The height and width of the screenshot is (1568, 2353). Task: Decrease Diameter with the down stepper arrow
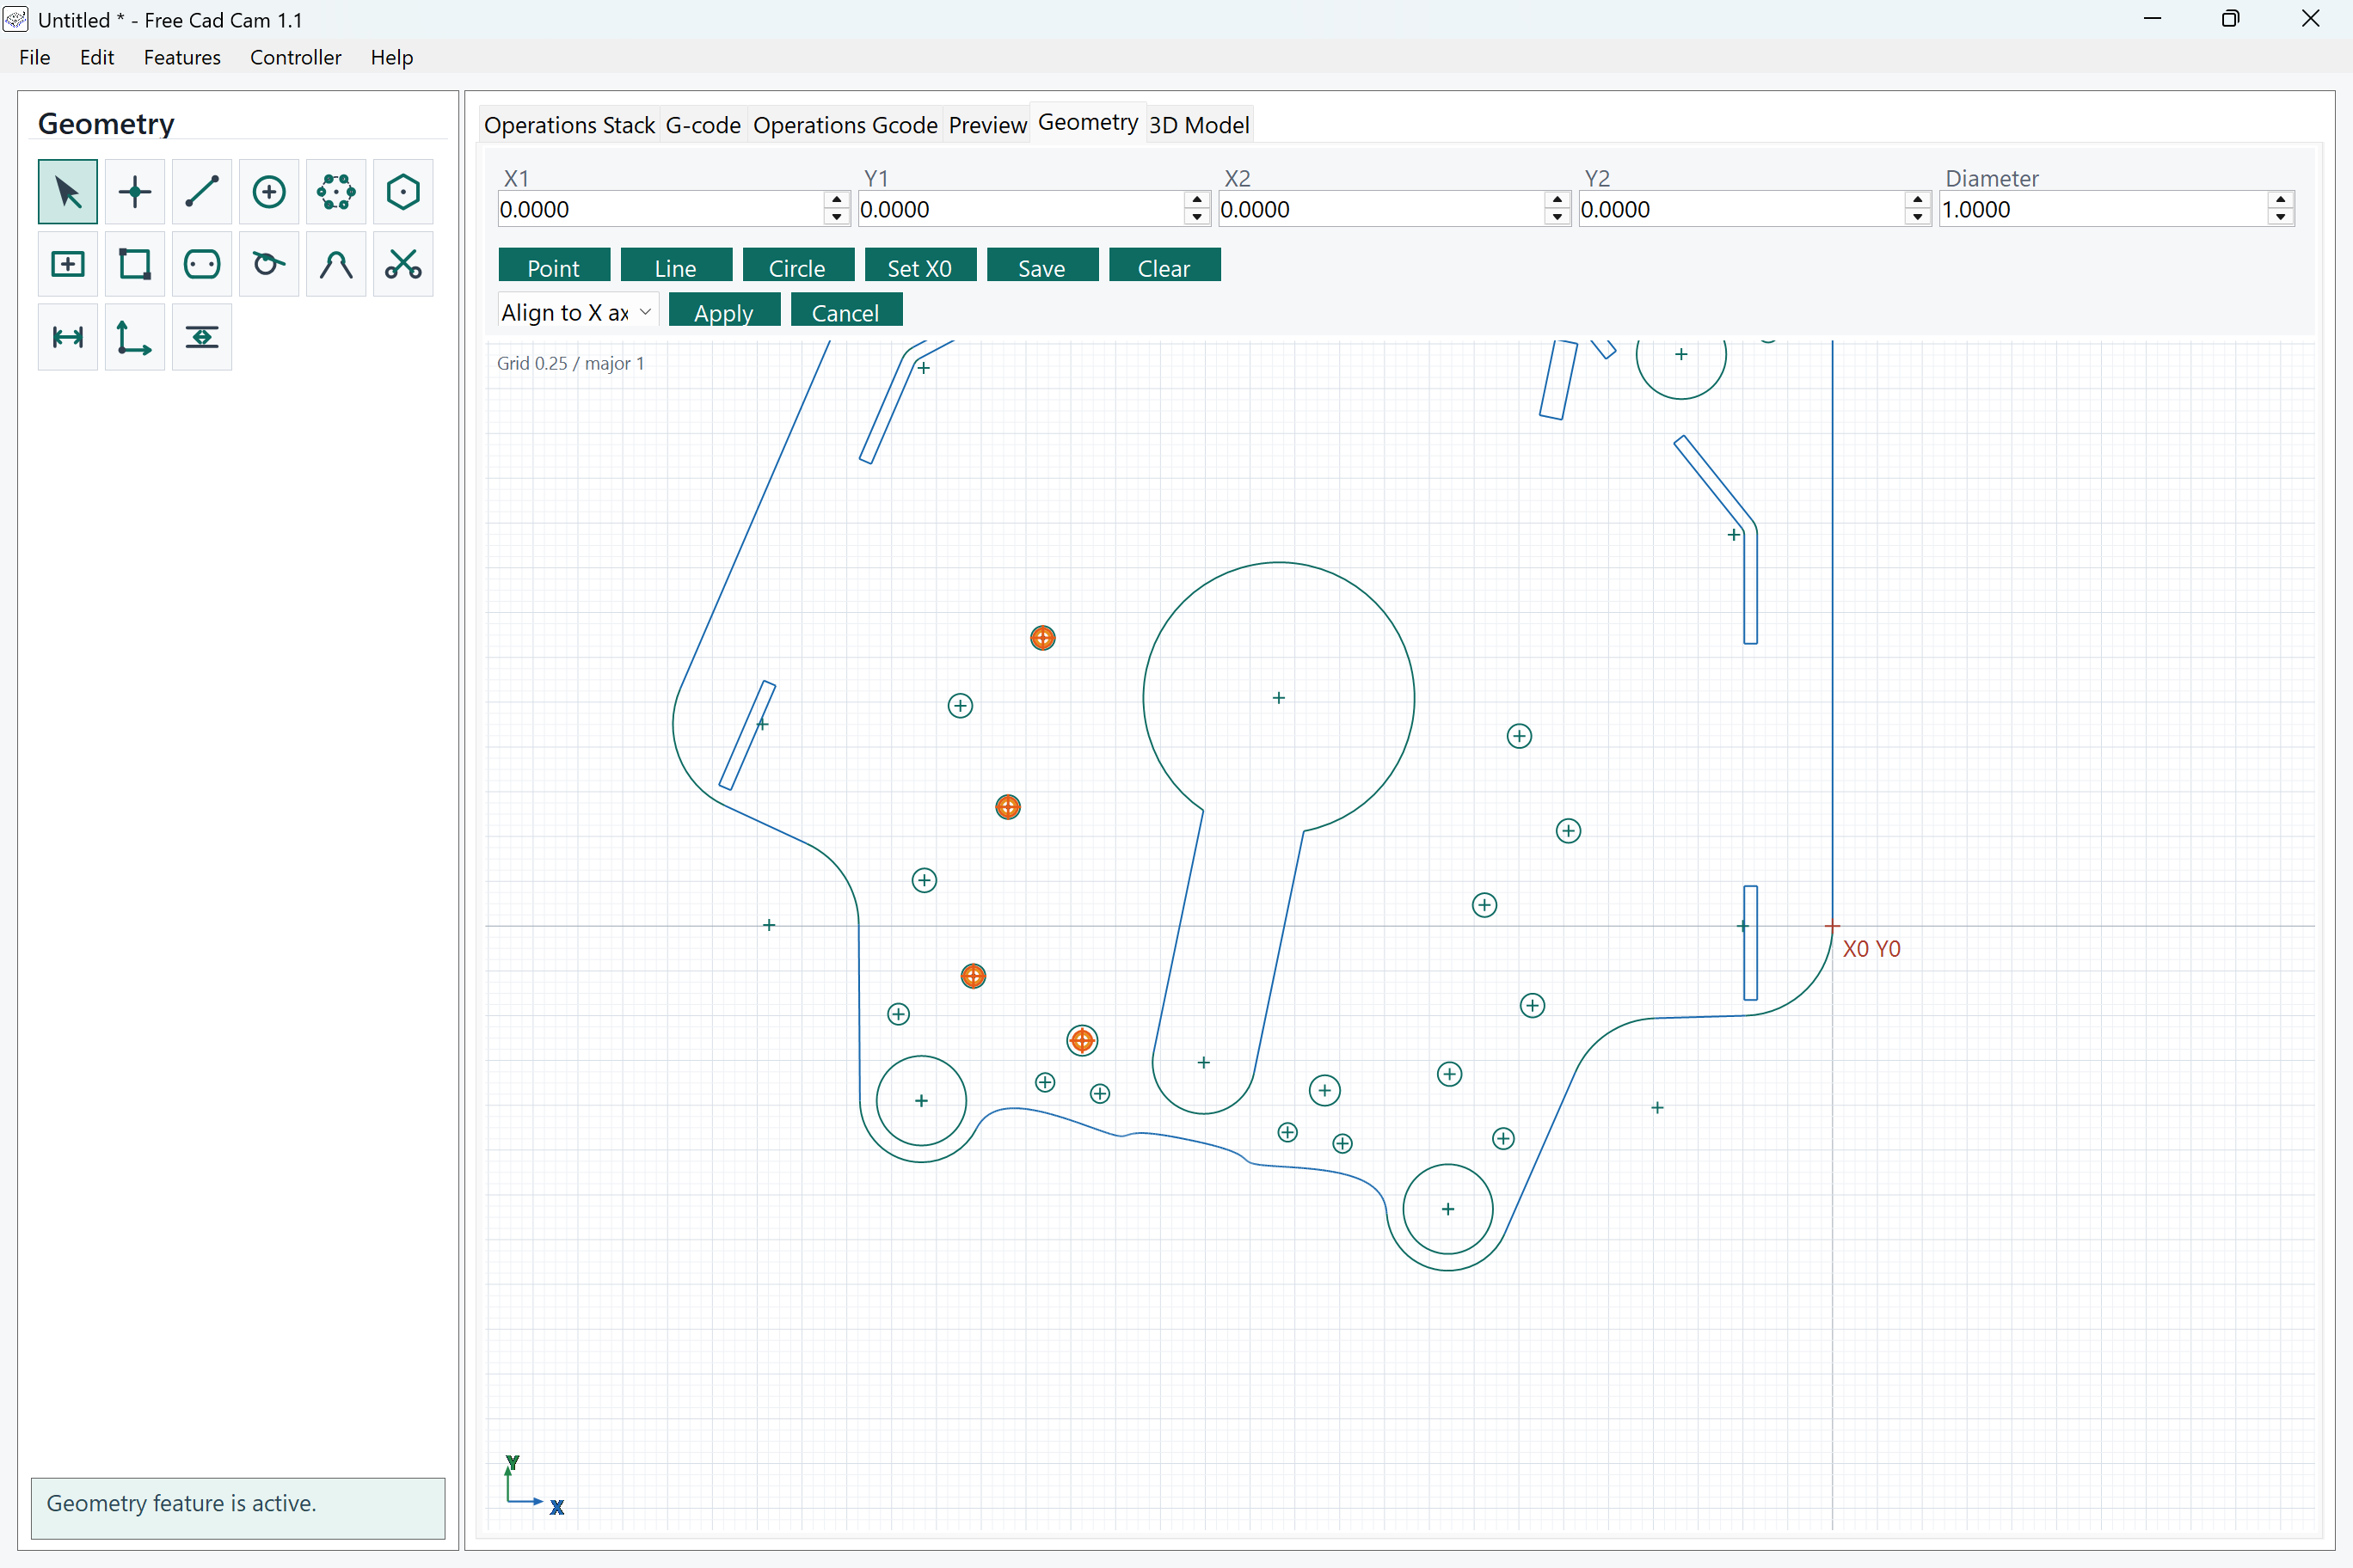tap(2280, 217)
